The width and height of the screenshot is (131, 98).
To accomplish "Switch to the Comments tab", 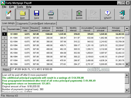I will (23, 24).
